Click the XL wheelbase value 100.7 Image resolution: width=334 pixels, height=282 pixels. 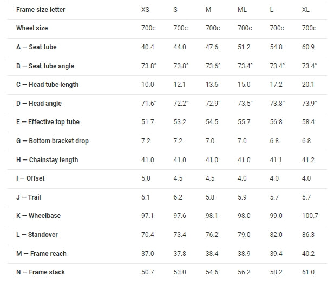coord(310,216)
